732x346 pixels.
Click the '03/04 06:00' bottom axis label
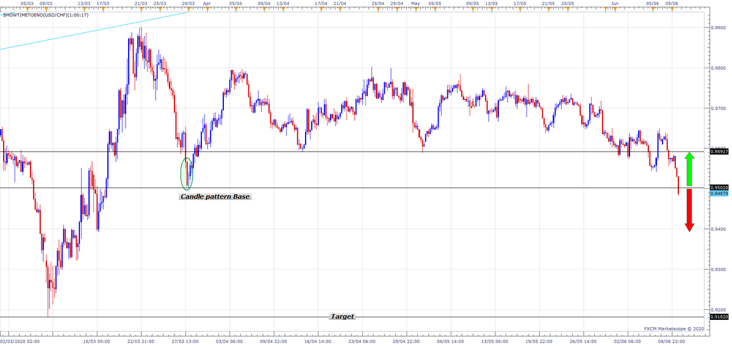coord(231,342)
